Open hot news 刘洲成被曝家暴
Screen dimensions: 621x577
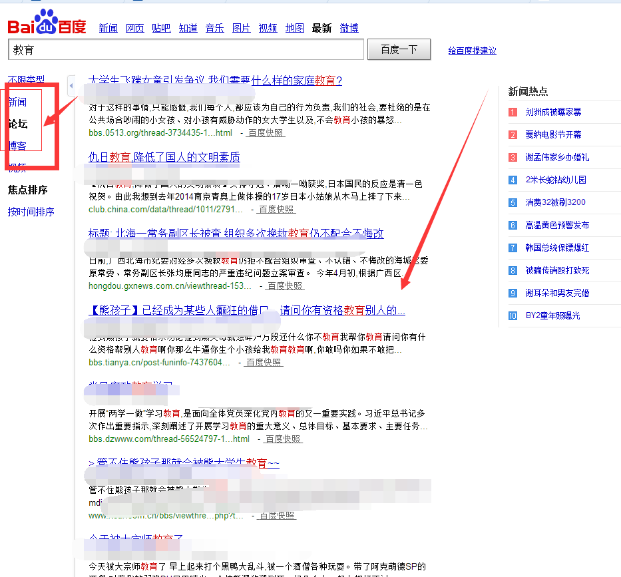pos(553,112)
